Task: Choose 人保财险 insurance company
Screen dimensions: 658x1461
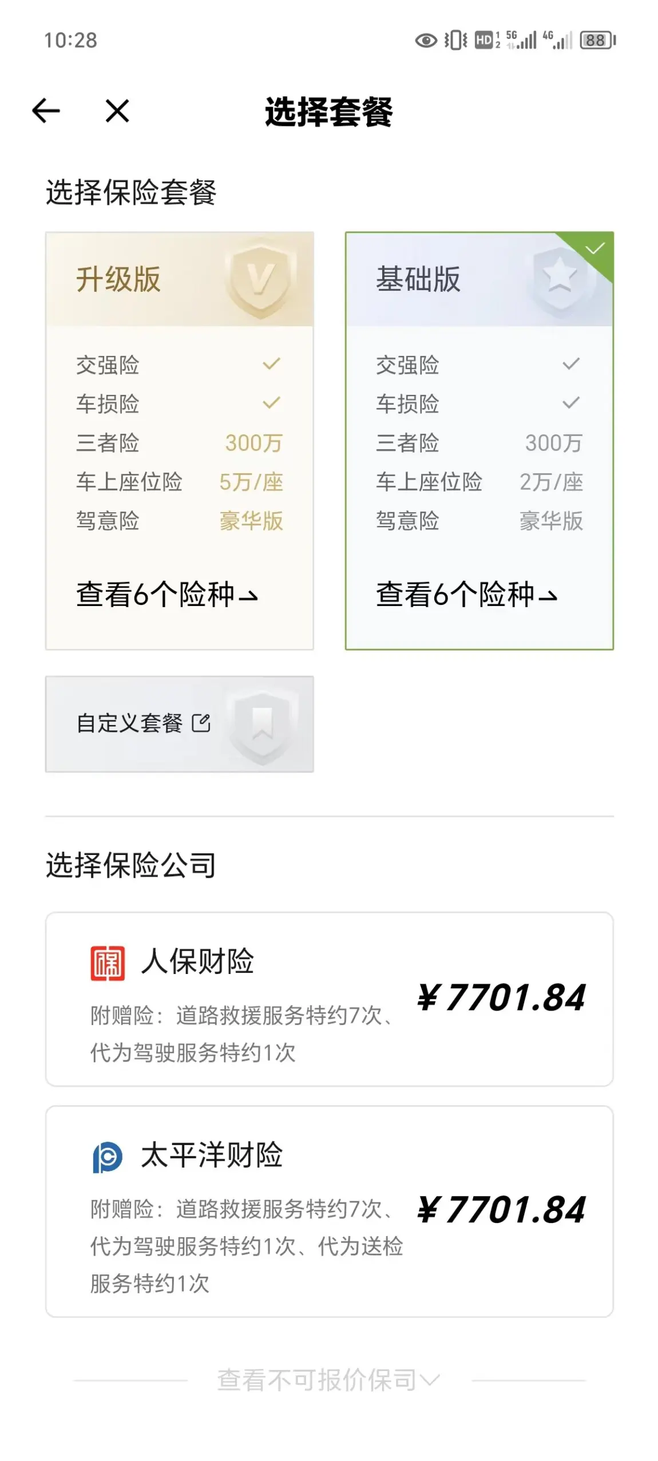Action: 330,999
